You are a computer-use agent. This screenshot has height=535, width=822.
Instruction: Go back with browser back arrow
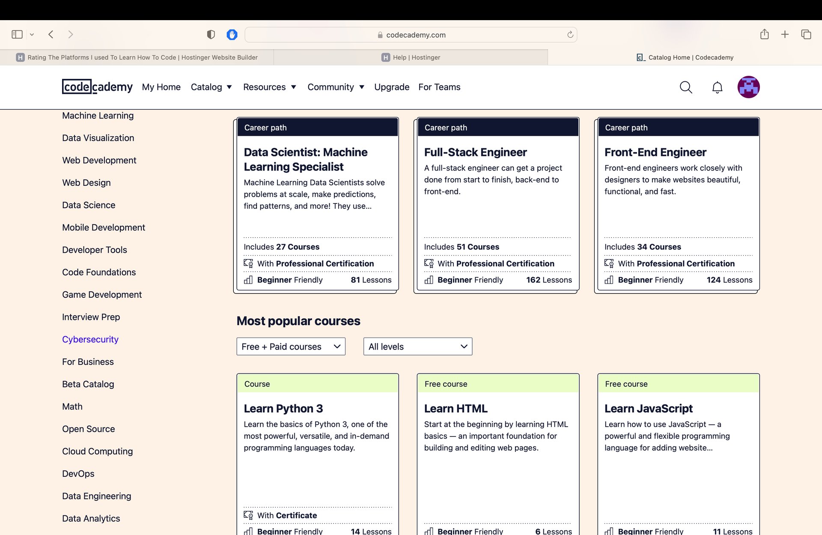click(x=51, y=34)
